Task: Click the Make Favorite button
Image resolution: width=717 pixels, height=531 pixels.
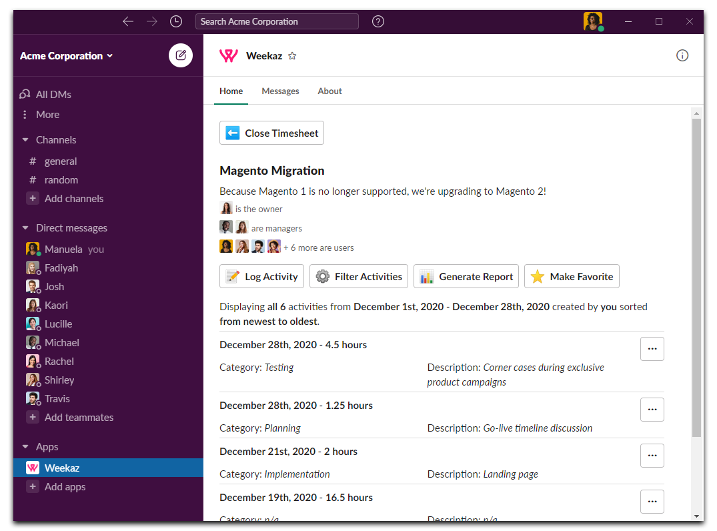Action: pyautogui.click(x=572, y=276)
